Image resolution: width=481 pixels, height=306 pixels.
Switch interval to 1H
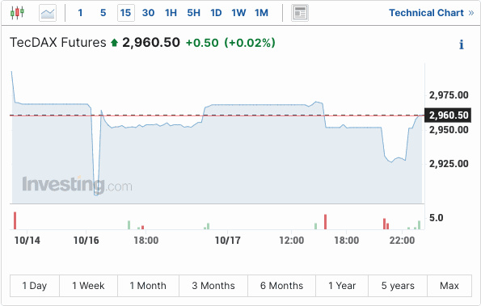(171, 13)
